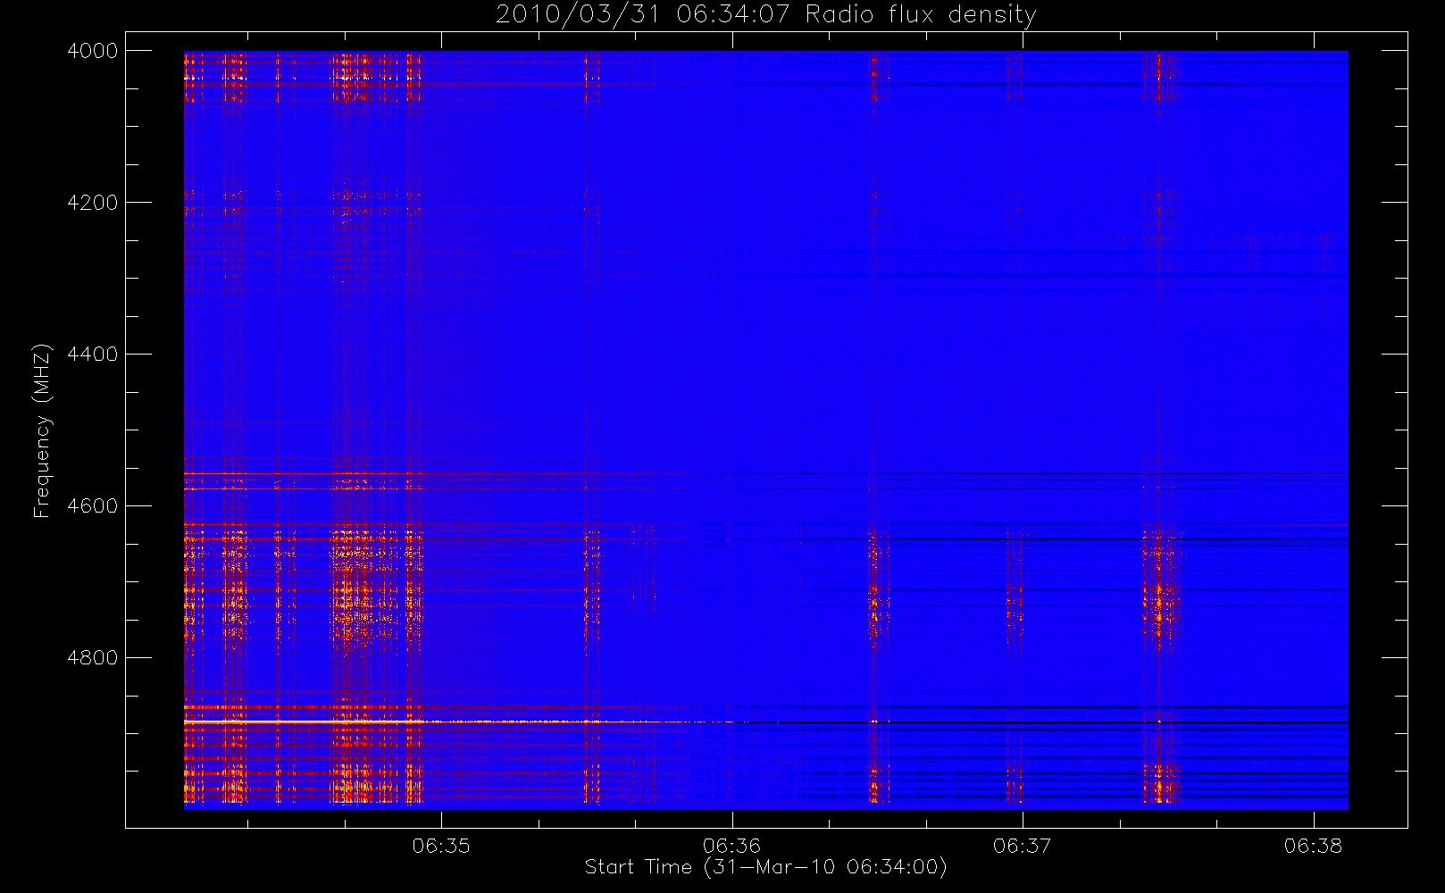This screenshot has height=893, width=1445.
Task: Click the 4800 frequency tick label
Action: (93, 658)
